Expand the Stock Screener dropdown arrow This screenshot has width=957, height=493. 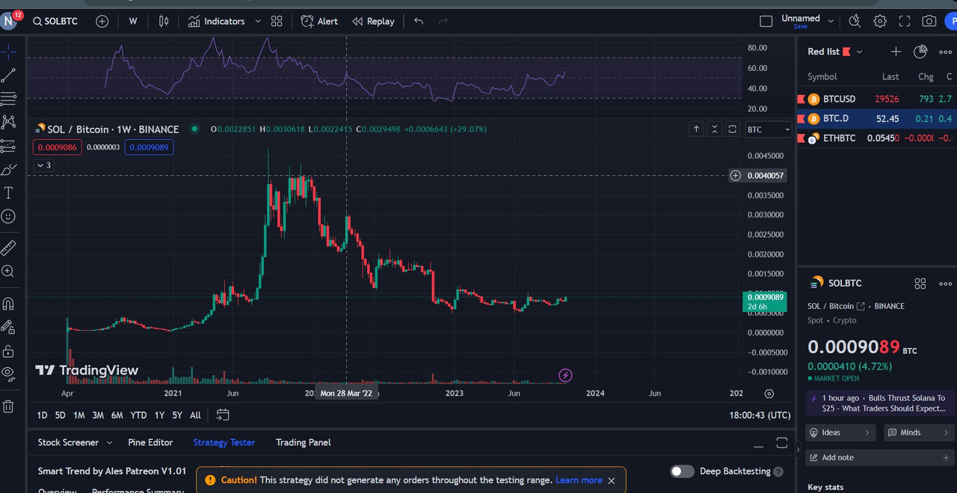pos(109,443)
